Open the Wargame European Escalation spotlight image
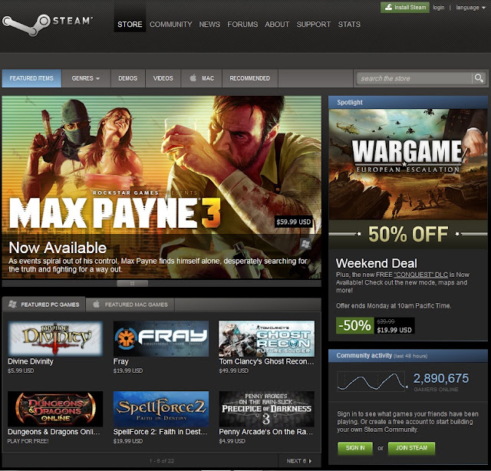 coord(408,164)
